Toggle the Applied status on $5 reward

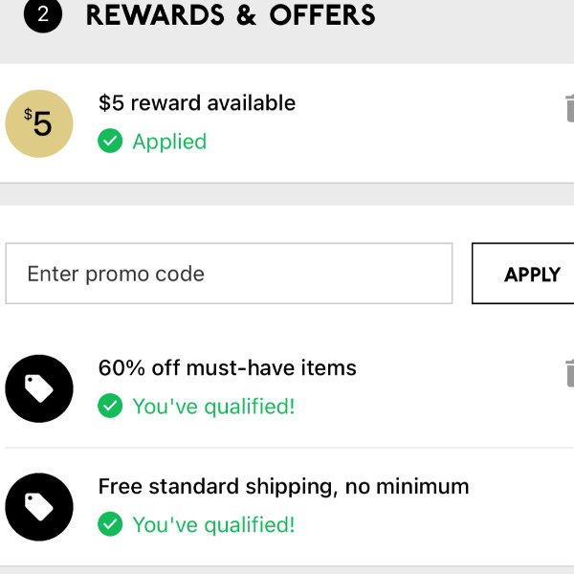(169, 142)
